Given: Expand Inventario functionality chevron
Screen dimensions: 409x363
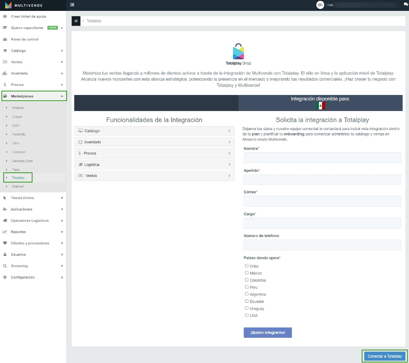Looking at the screenshot, I should [x=229, y=142].
